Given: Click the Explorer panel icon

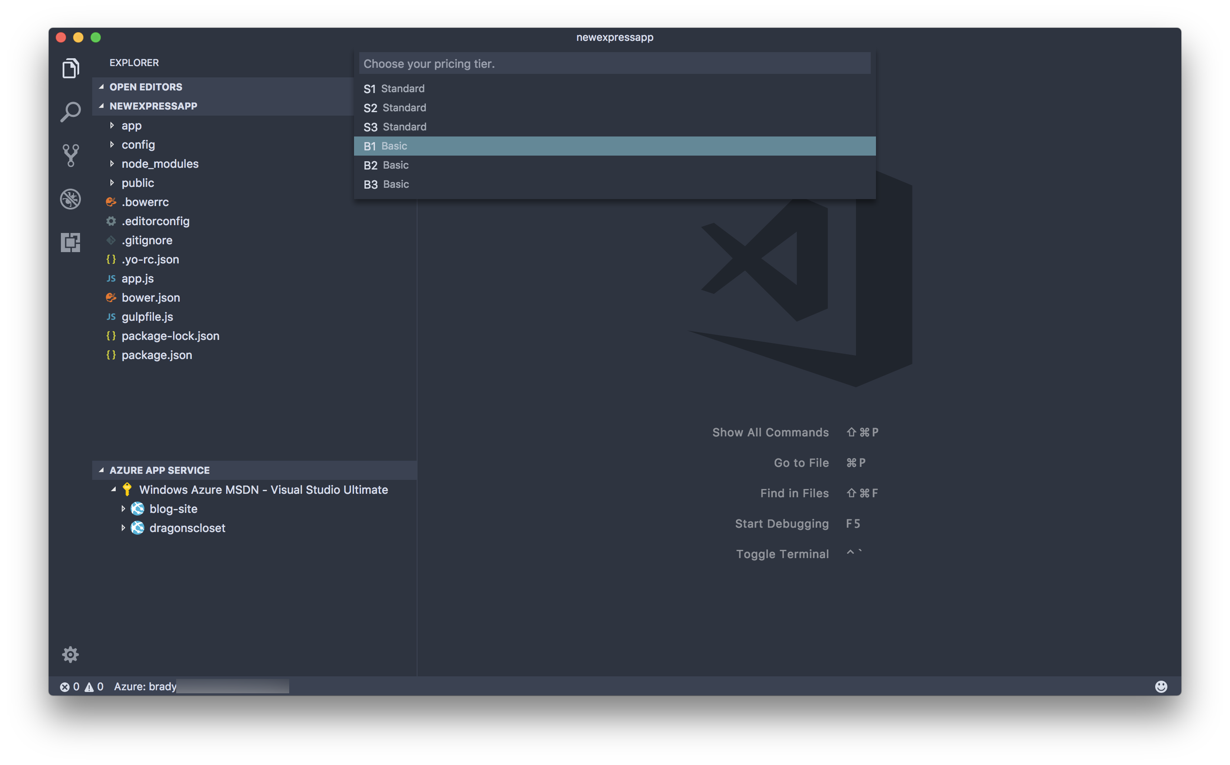Looking at the screenshot, I should click(x=70, y=70).
